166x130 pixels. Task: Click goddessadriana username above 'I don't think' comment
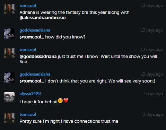35,74
